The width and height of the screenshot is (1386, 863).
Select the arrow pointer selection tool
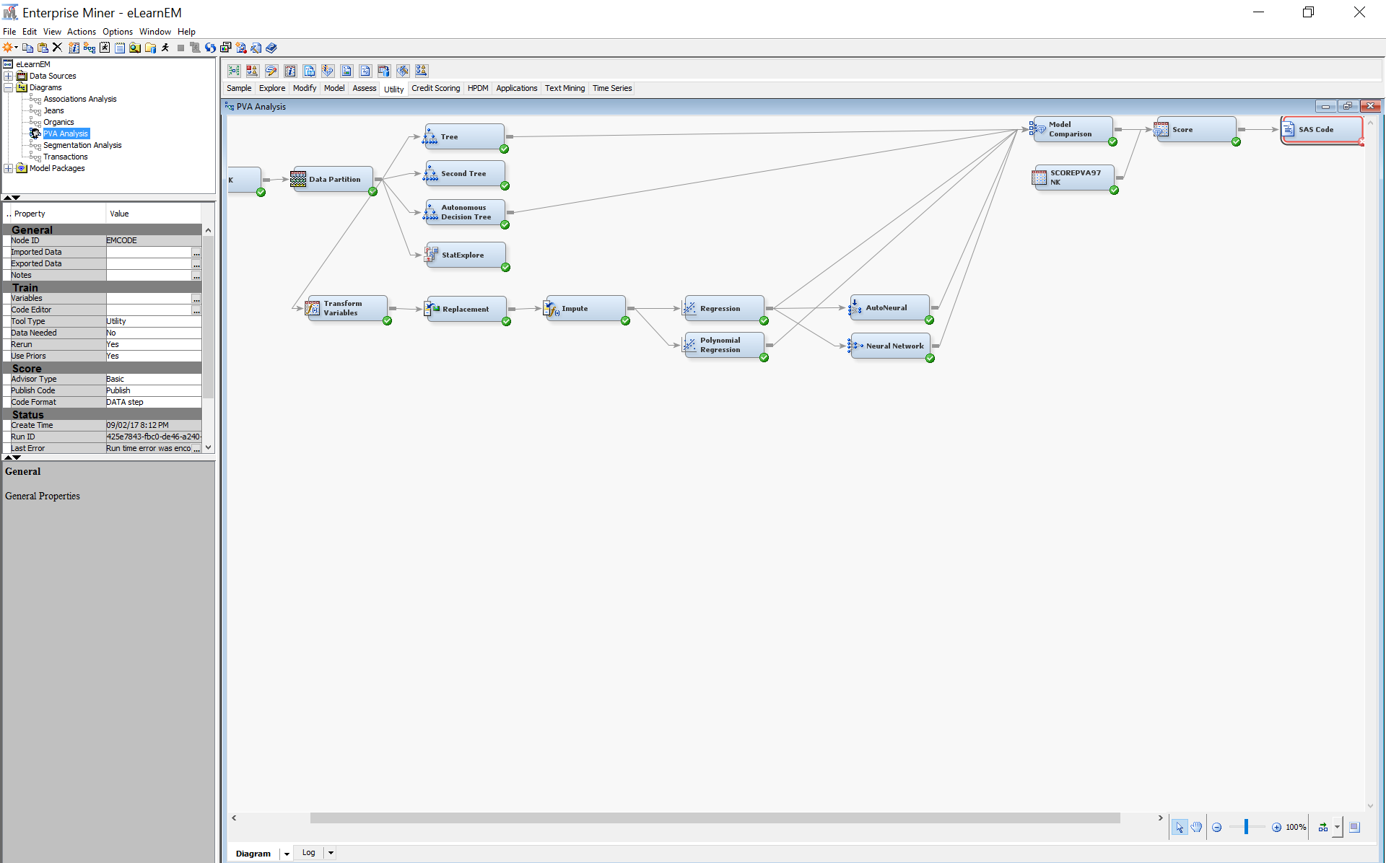coord(1179,827)
